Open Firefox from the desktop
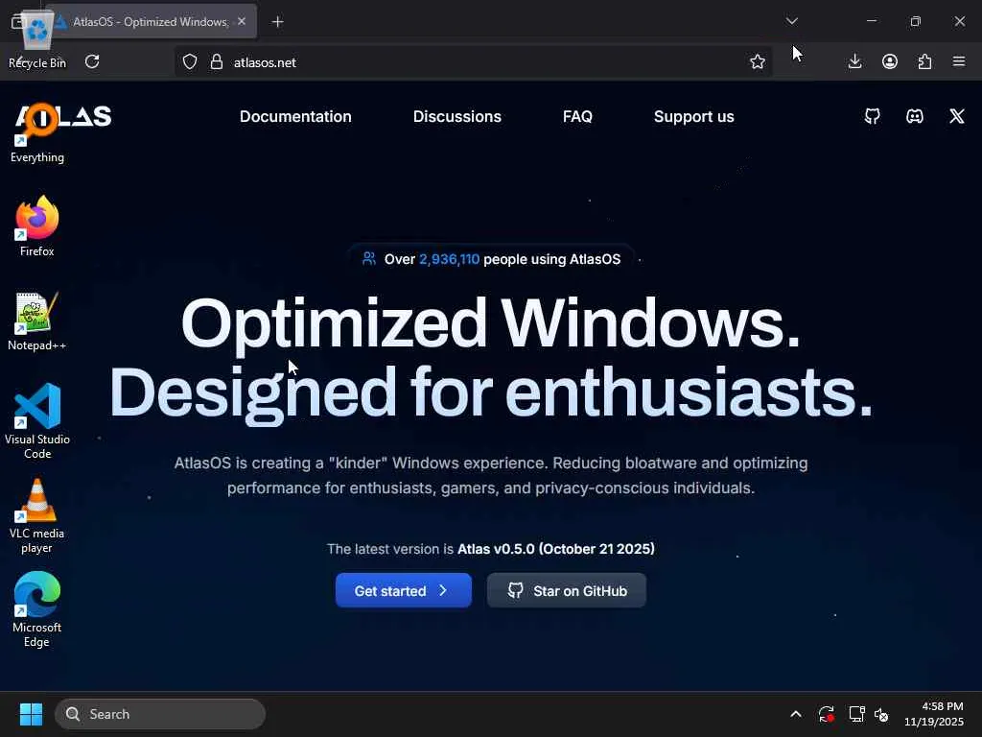The image size is (982, 737). coord(37,226)
